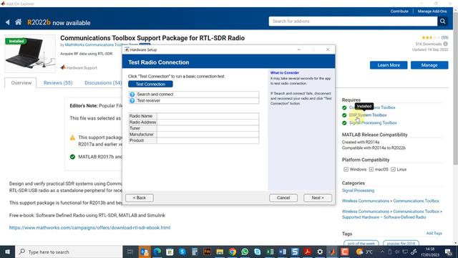
Task: Open the DSP System Toolbox link
Action: point(368,115)
